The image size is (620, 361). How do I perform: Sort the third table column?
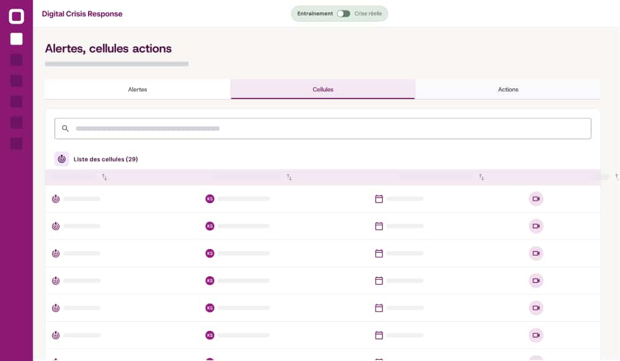click(481, 177)
